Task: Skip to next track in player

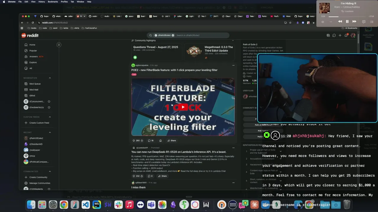Action: 354,21
